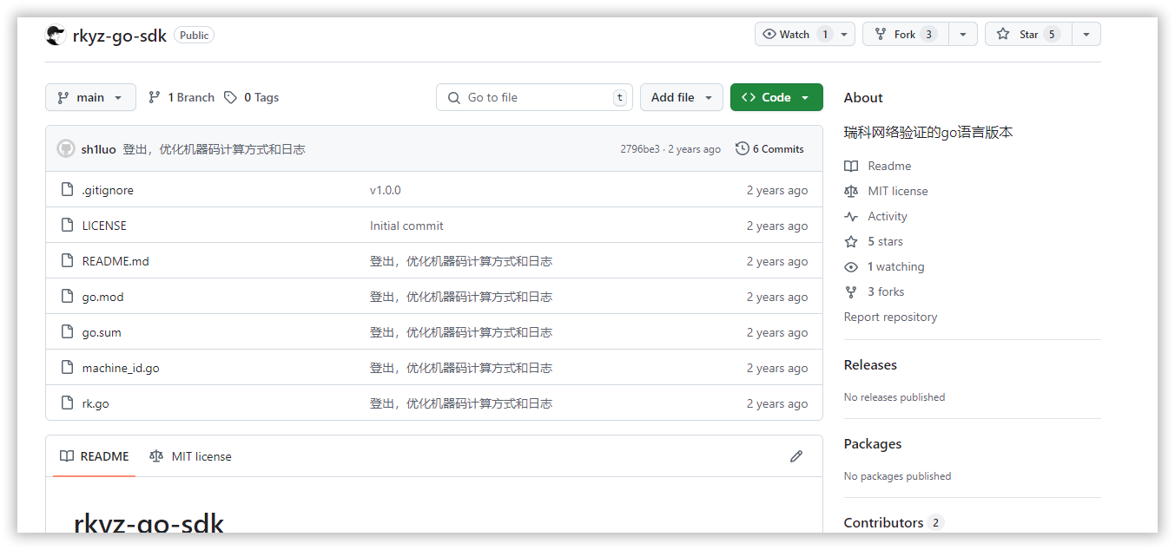Fork this repository
1175x550 pixels.
pos(905,34)
